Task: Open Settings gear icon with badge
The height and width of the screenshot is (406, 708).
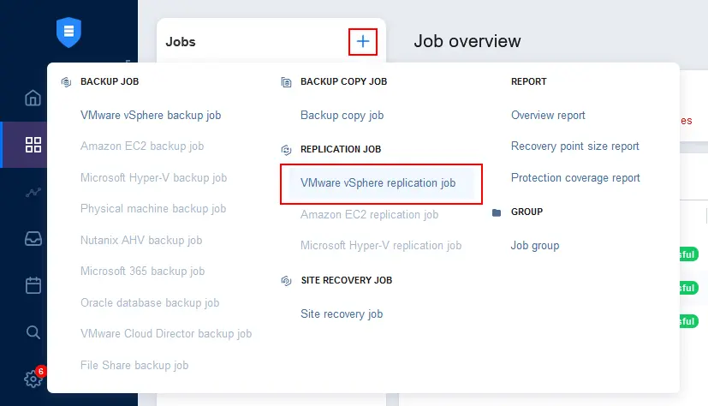Action: 34,377
